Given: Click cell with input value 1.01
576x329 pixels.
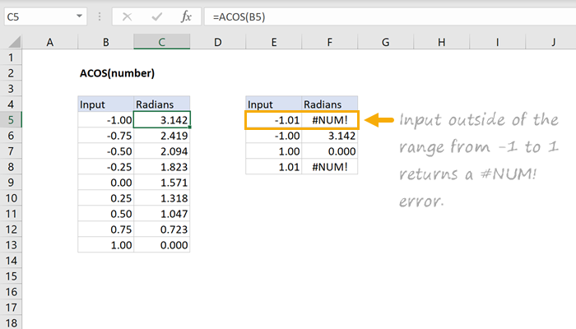Looking at the screenshot, I should click(x=273, y=167).
